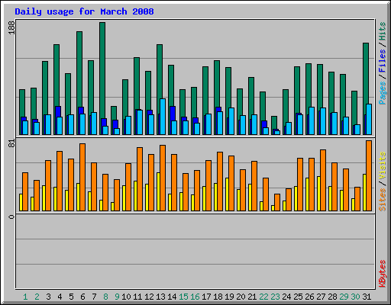Click the orange 'Sites' legend label
The image size is (391, 305).
coord(382,200)
